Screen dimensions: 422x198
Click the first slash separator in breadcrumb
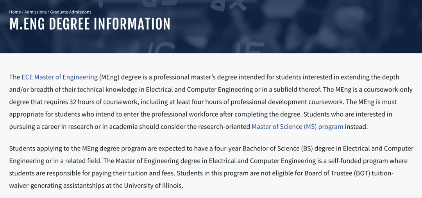pyautogui.click(x=23, y=12)
